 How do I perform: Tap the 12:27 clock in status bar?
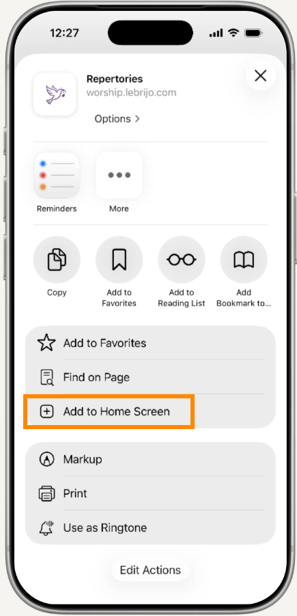[63, 33]
